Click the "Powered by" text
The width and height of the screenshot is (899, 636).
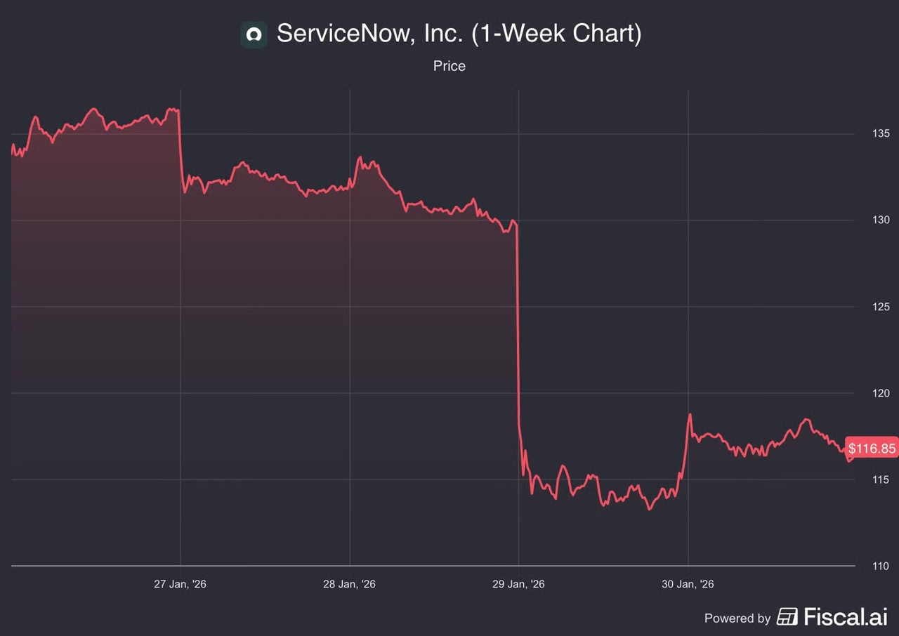pyautogui.click(x=737, y=618)
